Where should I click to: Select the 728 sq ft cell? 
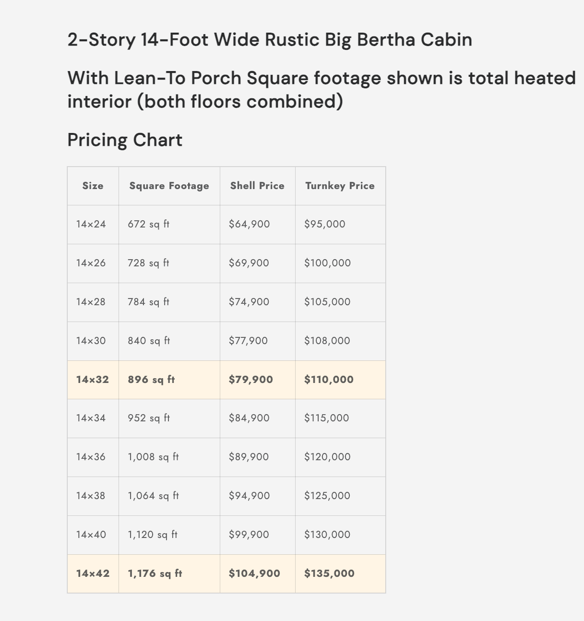[149, 263]
